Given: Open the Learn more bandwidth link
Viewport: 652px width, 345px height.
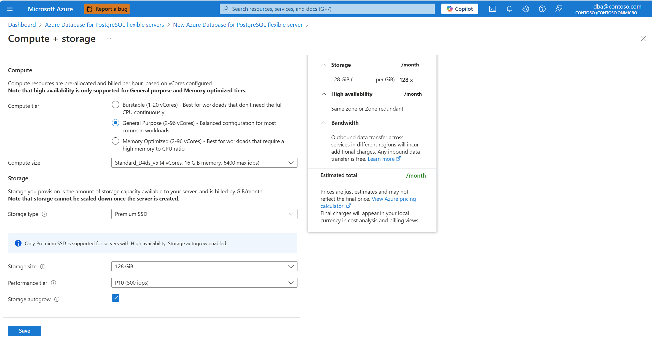Looking at the screenshot, I should pos(381,159).
